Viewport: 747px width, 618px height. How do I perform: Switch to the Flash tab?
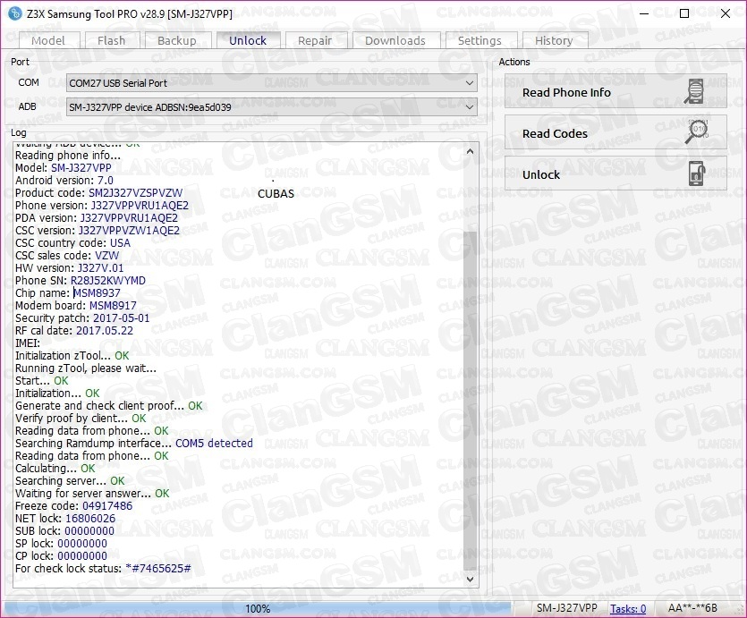pos(112,41)
